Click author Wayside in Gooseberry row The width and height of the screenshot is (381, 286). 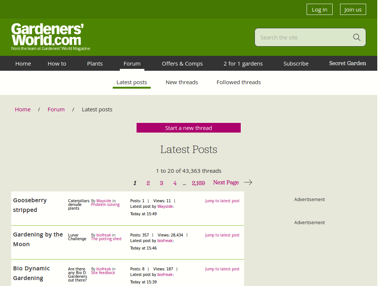pyautogui.click(x=104, y=201)
